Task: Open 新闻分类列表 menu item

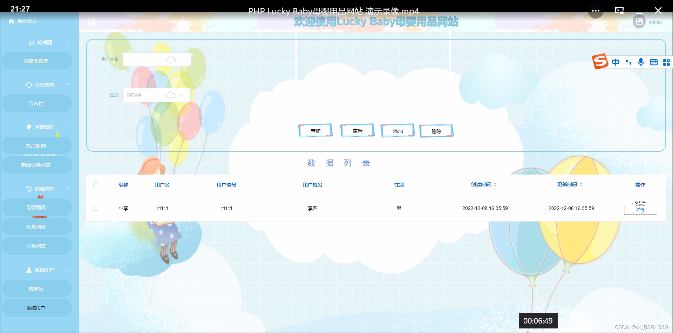Action: [x=36, y=165]
